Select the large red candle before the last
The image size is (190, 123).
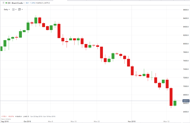pyautogui.click(x=171, y=97)
